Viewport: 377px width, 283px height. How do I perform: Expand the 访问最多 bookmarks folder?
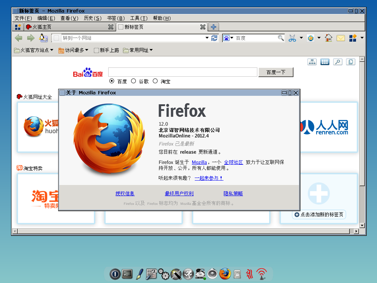point(74,50)
